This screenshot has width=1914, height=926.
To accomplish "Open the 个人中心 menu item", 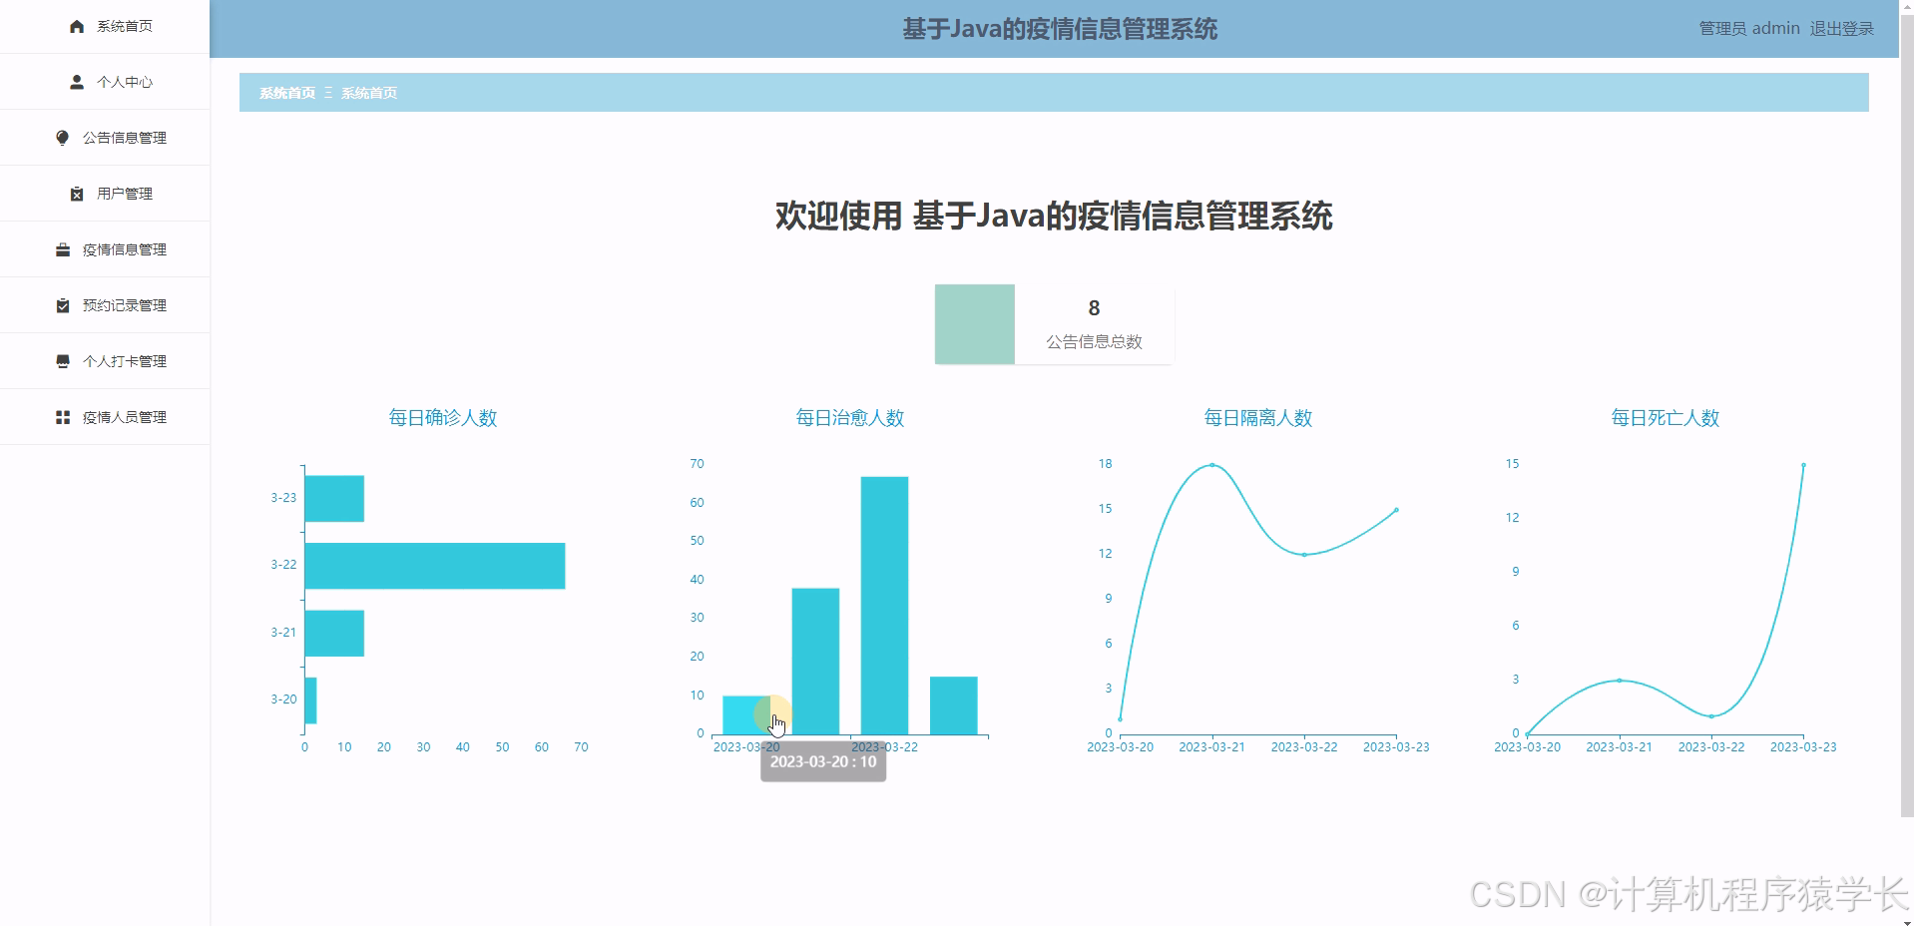I will pos(105,82).
